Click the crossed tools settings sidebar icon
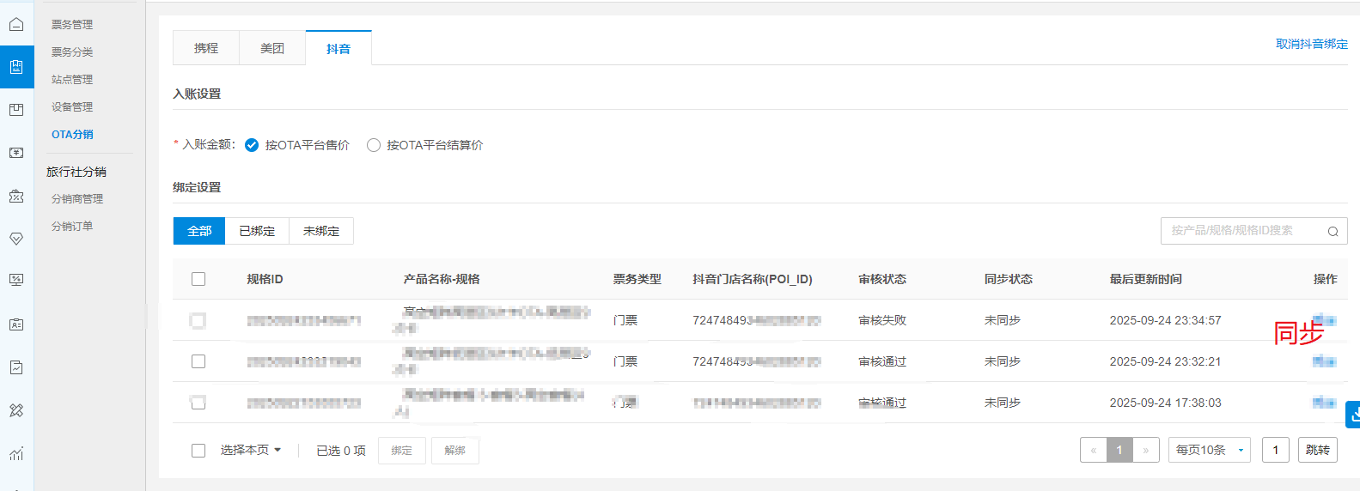Screen dimensions: 1360x491 click(x=16, y=410)
